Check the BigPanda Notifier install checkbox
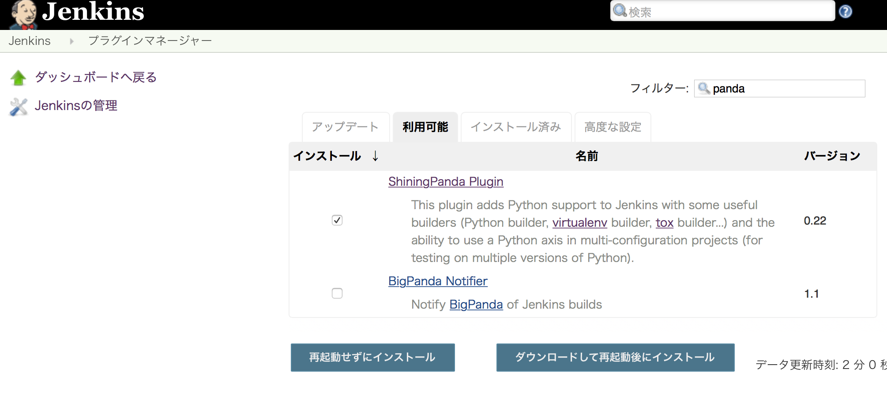This screenshot has height=406, width=887. pyautogui.click(x=337, y=293)
